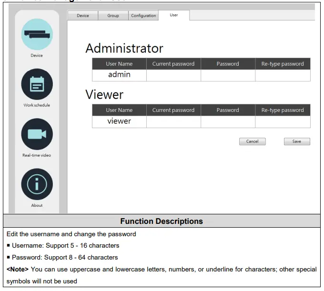The height and width of the screenshot is (291, 324).
Task: Click Administrator table User Name header
Action: tap(119, 64)
